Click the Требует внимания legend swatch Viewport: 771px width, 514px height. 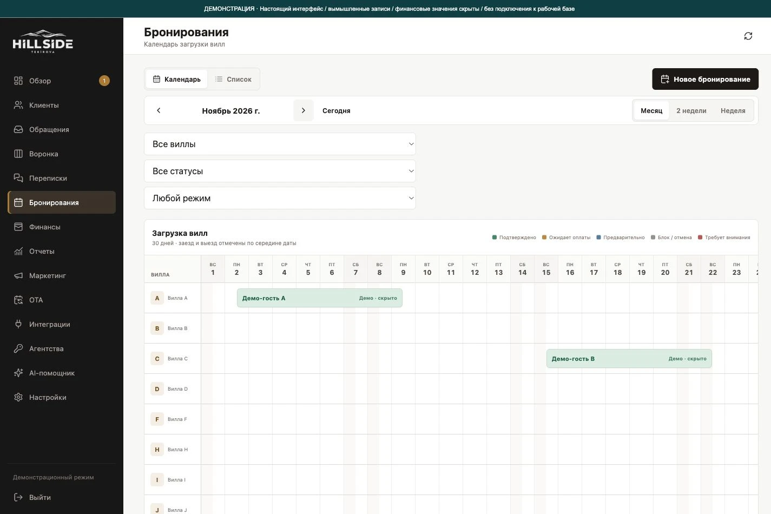point(700,238)
